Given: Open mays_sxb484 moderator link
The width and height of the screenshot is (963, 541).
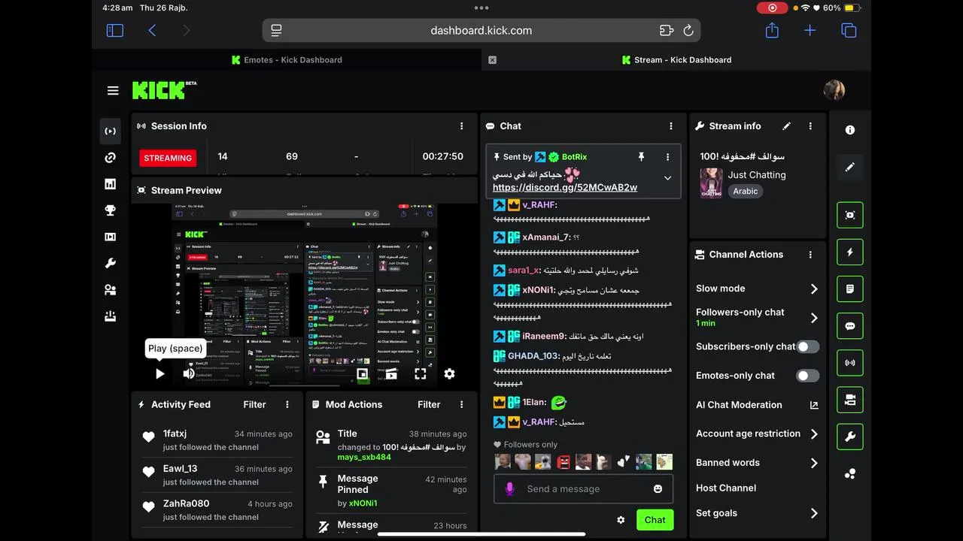Looking at the screenshot, I should 364,457.
